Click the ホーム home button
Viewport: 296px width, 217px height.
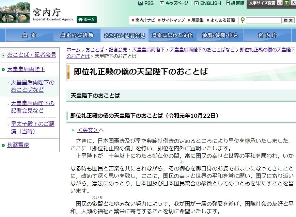87,20
